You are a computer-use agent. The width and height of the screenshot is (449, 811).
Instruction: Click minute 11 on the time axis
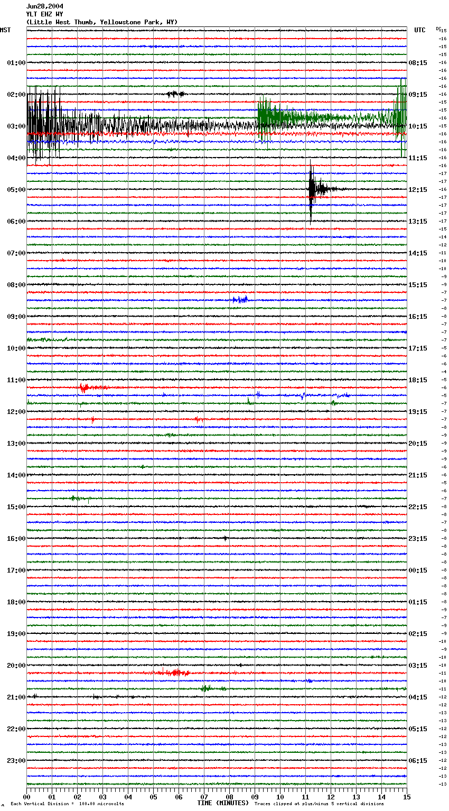tap(305, 797)
